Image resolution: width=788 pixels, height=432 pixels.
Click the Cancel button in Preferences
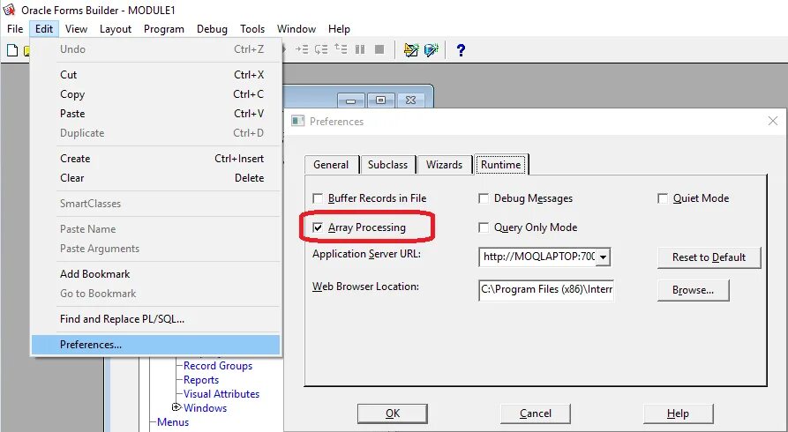tap(536, 413)
